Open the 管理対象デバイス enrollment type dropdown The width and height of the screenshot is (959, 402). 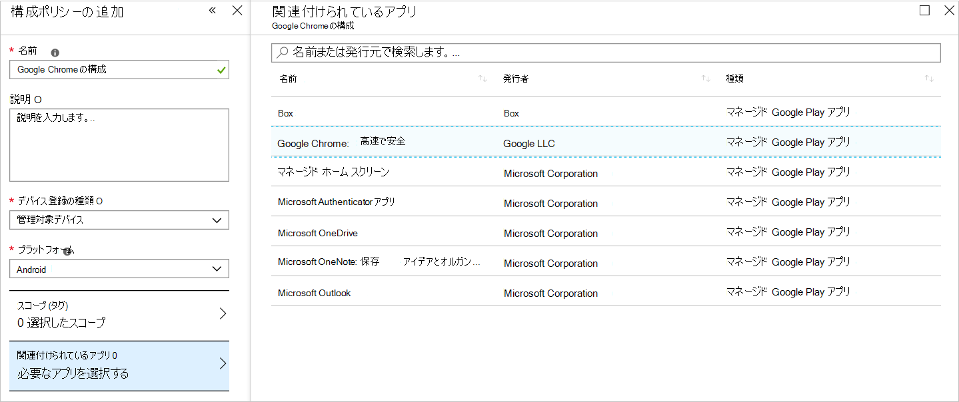[119, 220]
